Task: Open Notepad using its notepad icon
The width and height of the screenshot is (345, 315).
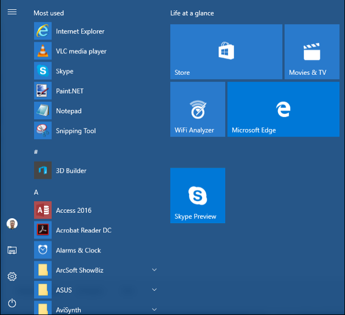Action: tap(43, 110)
